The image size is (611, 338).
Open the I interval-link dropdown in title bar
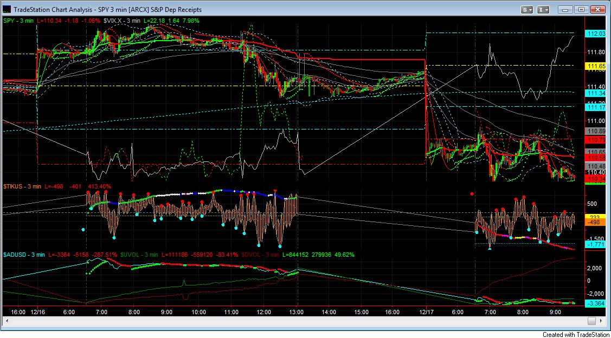click(x=544, y=9)
